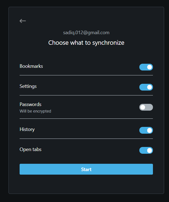
Task: Disable the Bookmarks sync toggle
Action: click(x=146, y=67)
